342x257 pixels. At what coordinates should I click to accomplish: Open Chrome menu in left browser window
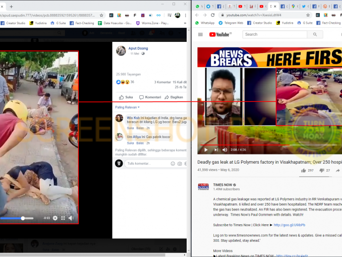coord(186,15)
